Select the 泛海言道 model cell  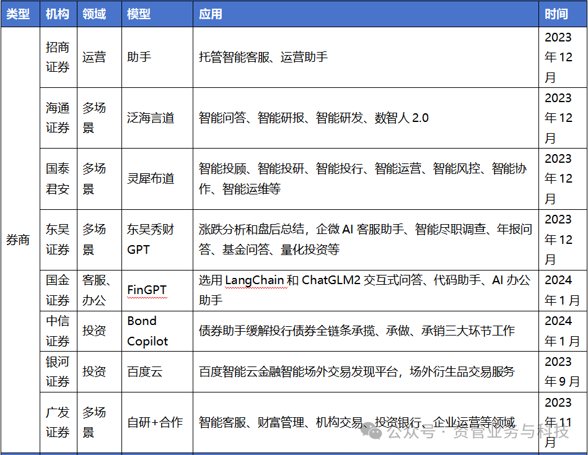pos(157,118)
